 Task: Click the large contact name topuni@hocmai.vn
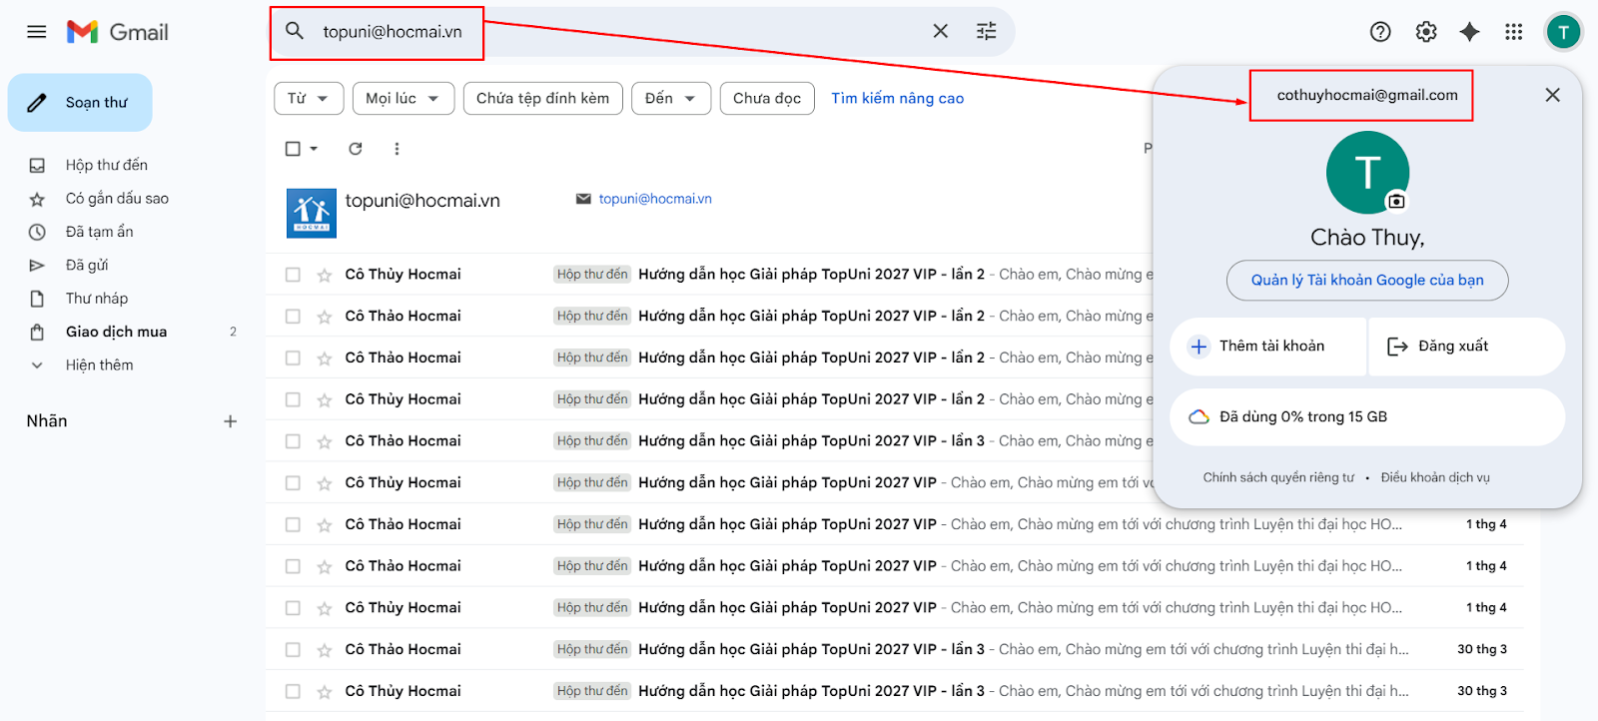422,201
